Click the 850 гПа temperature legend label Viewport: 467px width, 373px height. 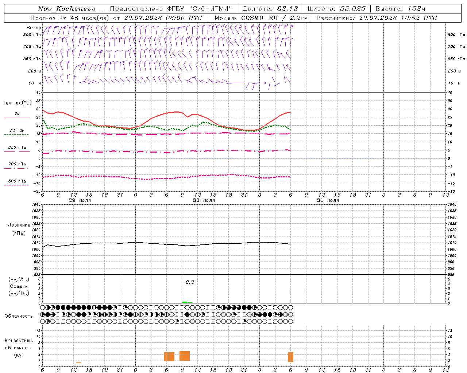tap(17, 148)
